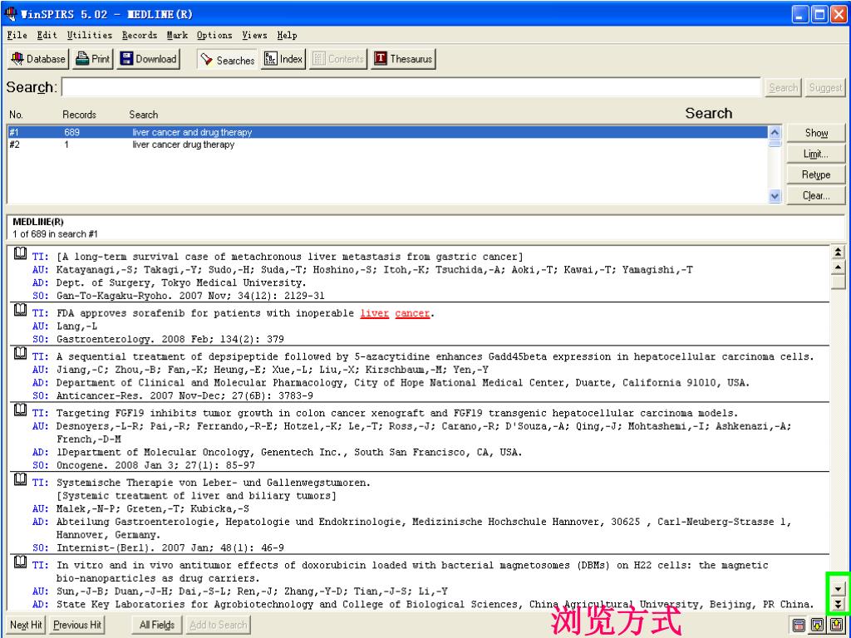Open the book icon for the depsipeptide record

(20, 353)
